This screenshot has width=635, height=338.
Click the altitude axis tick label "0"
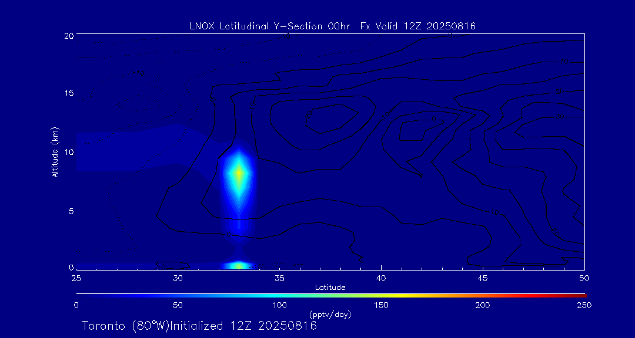71,267
